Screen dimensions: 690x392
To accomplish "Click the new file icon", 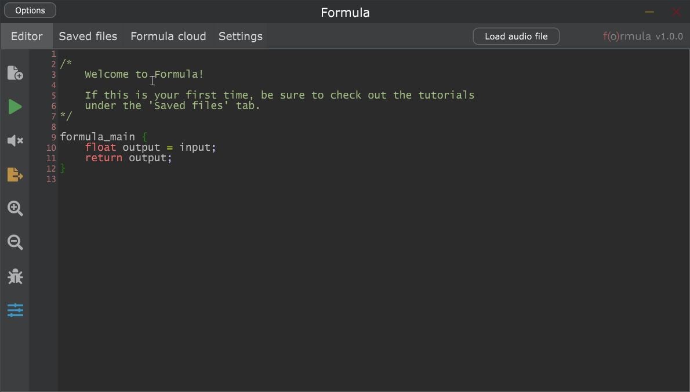I will pyautogui.click(x=15, y=73).
